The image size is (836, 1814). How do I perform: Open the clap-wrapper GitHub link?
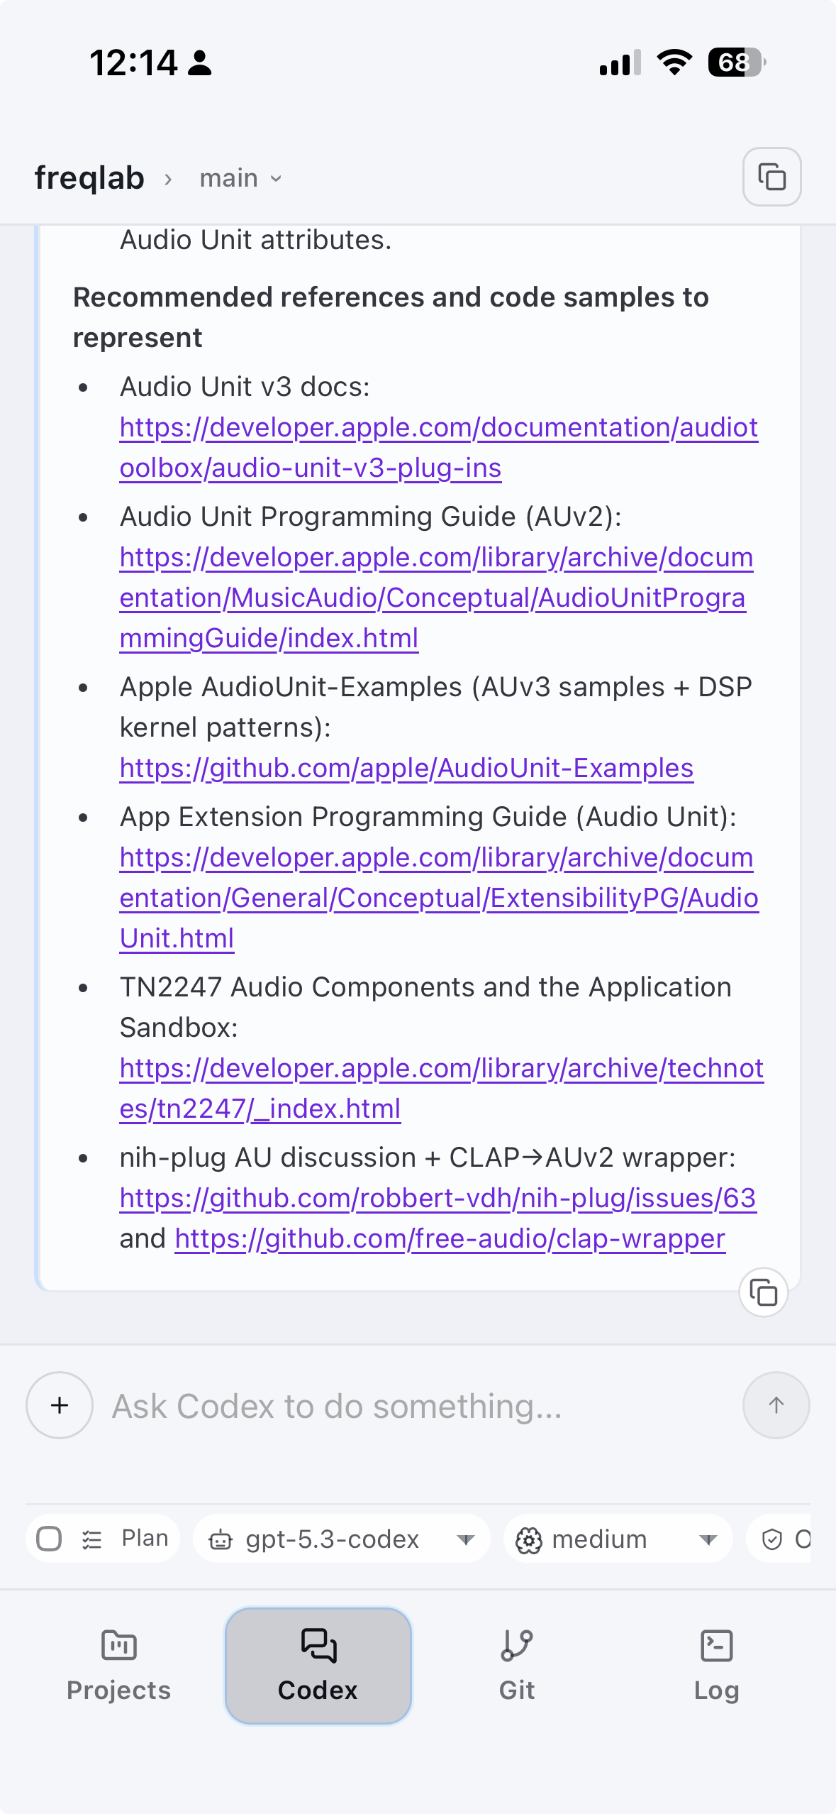[450, 1238]
